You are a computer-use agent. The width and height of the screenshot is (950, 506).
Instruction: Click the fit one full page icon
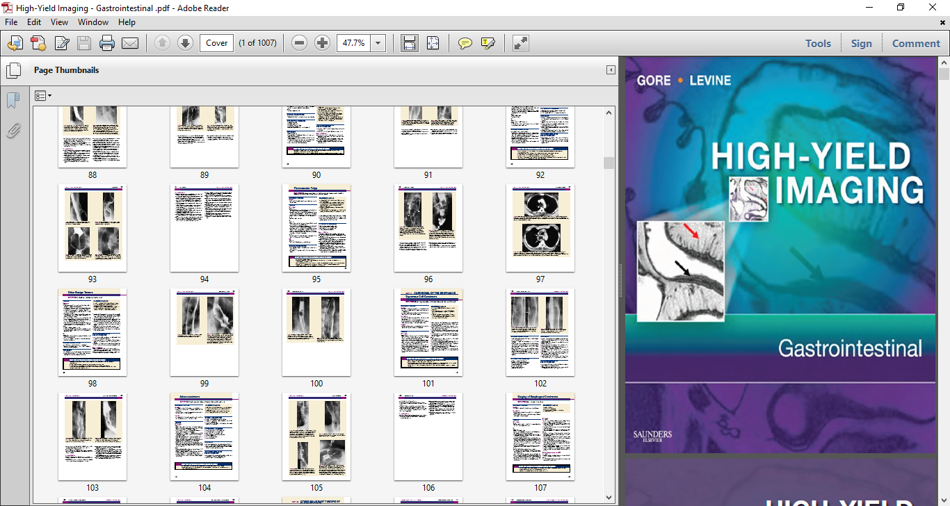433,43
